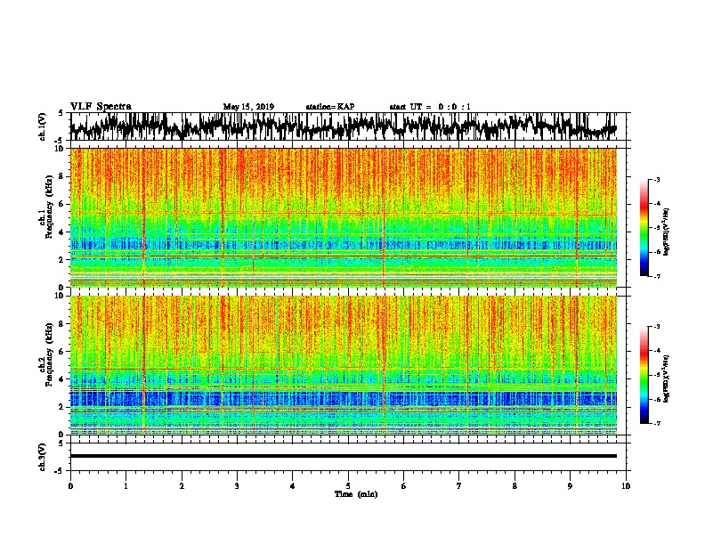
Task: Click the "8" kHz tick on ch.2 frequency axis
Action: point(62,324)
